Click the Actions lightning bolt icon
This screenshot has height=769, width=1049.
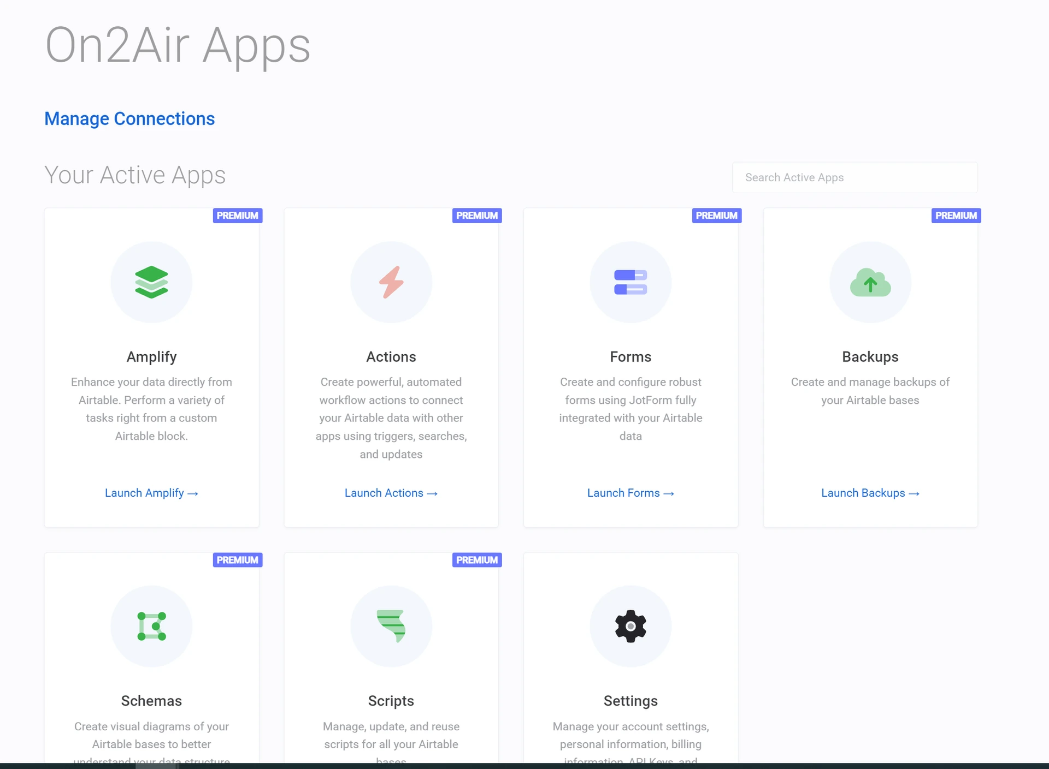click(x=391, y=282)
